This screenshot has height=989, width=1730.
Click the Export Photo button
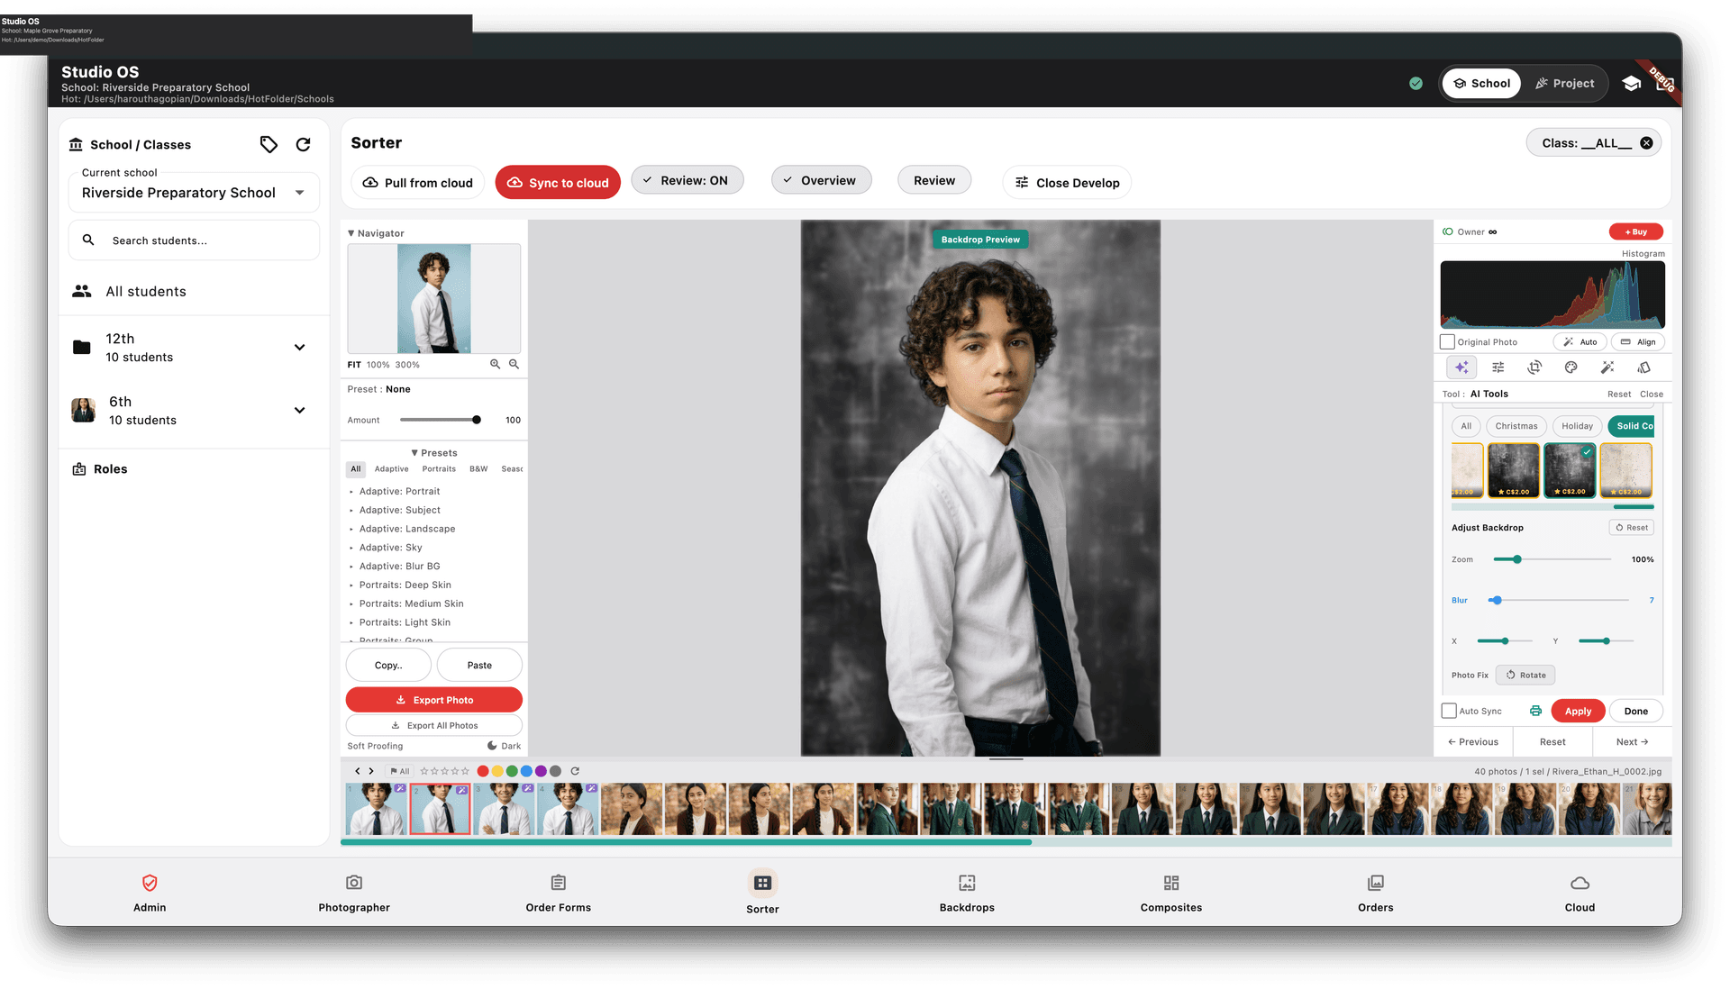click(433, 699)
